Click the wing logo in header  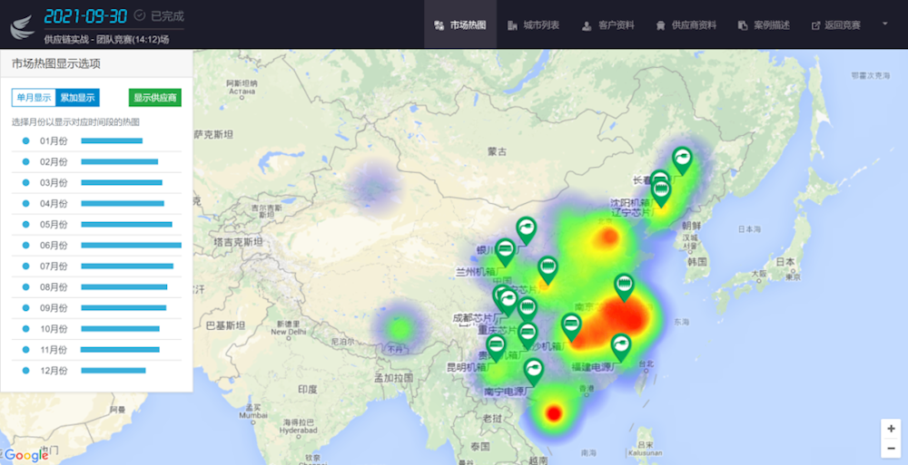(x=22, y=26)
